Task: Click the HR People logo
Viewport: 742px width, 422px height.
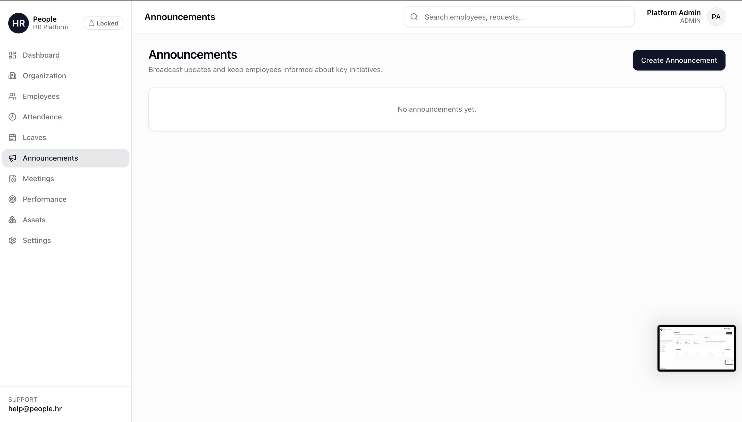Action: pyautogui.click(x=19, y=23)
